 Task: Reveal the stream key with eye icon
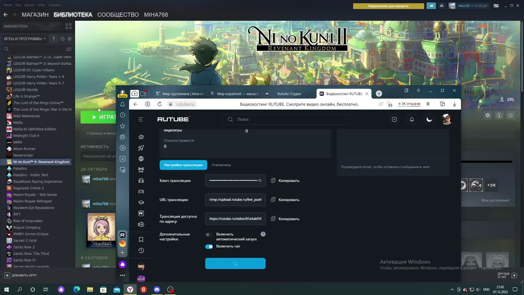click(260, 181)
